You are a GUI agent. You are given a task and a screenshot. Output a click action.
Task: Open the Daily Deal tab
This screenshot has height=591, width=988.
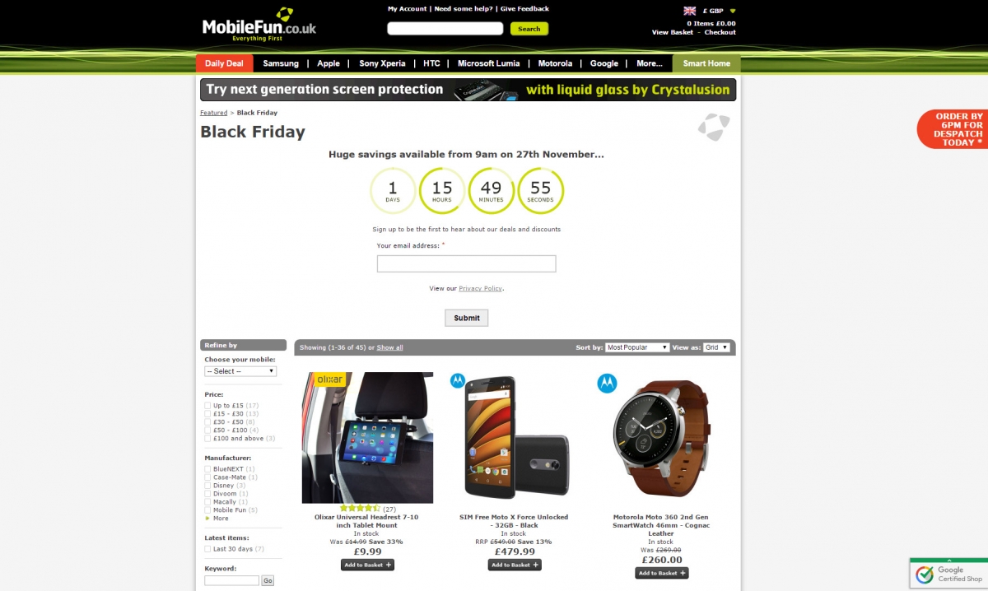[x=224, y=63]
